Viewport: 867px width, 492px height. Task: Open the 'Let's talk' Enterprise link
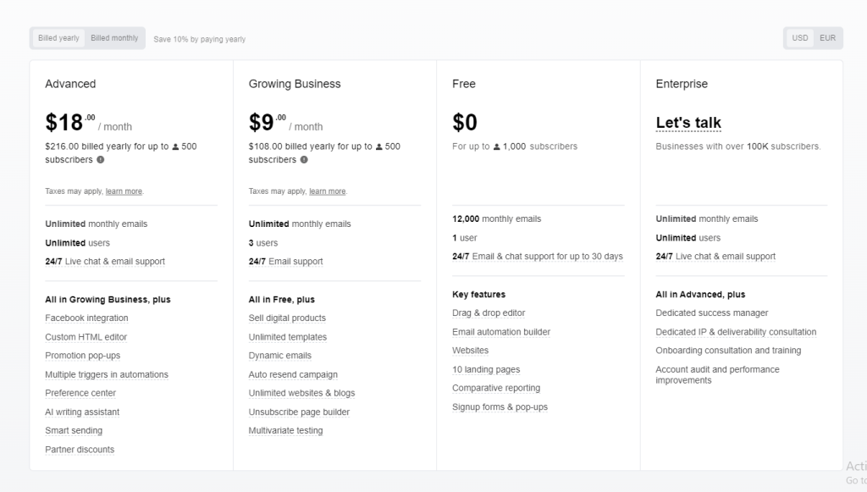(688, 123)
